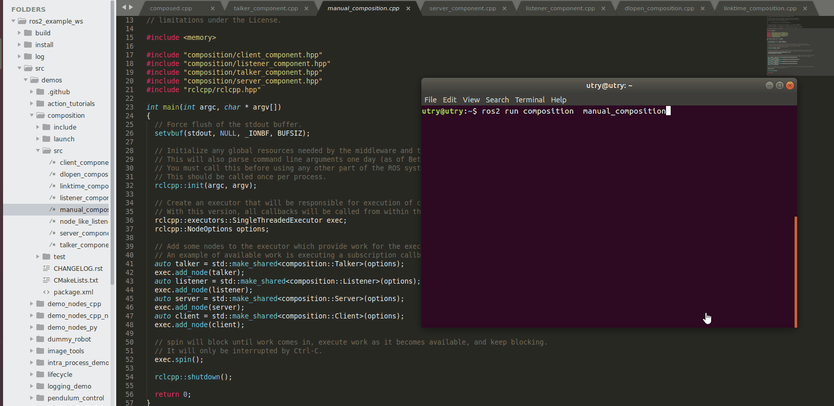Image resolution: width=834 pixels, height=406 pixels.
Task: Click the terminal window orange scrollbar
Action: pos(796,272)
